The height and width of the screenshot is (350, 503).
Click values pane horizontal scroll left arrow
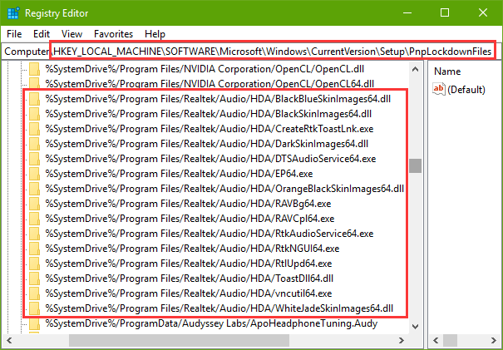click(x=436, y=340)
